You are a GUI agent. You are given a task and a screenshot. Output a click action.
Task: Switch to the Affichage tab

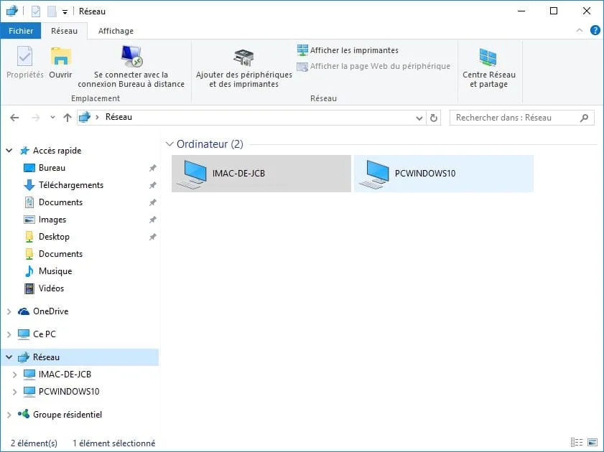point(116,31)
